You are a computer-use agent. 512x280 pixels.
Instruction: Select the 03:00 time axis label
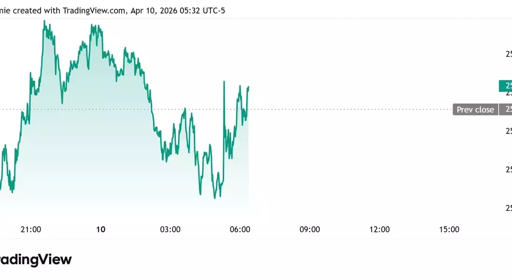click(x=170, y=229)
